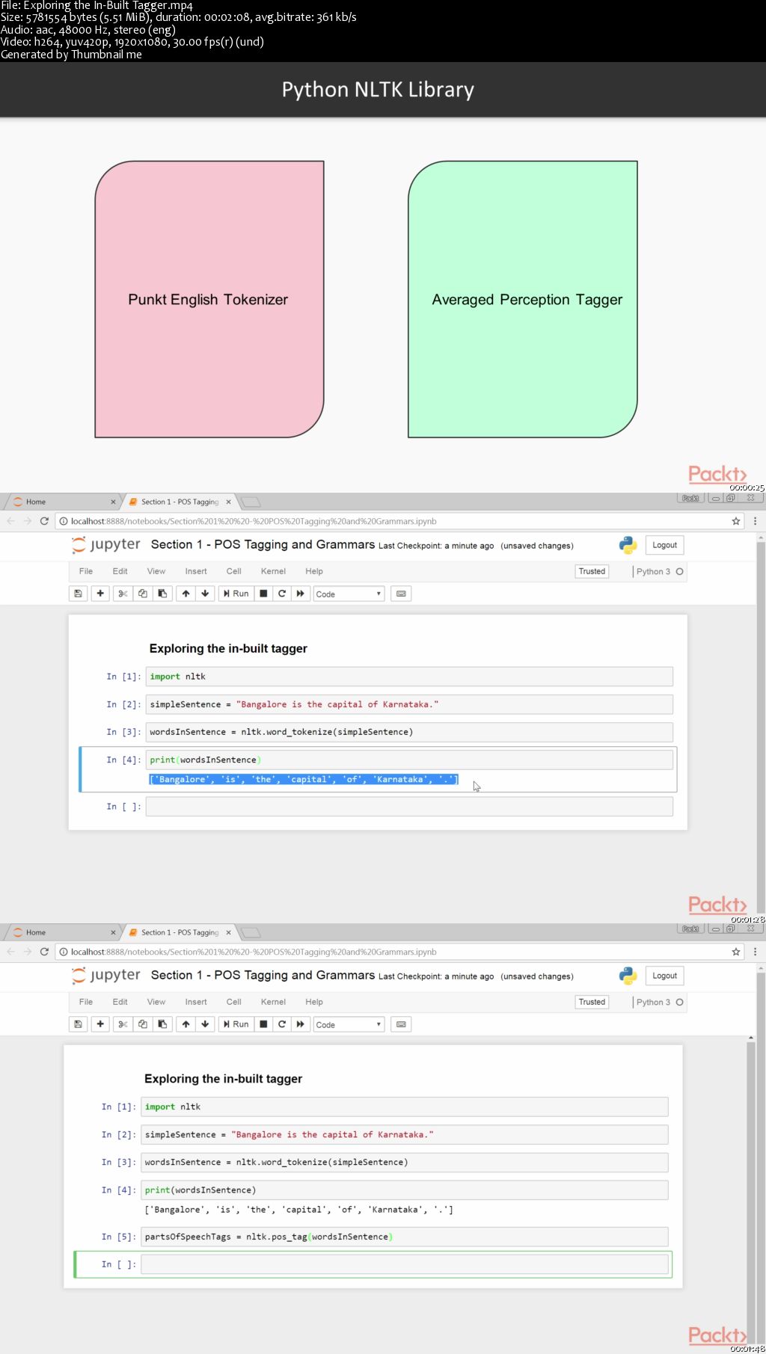Select Section 1 - POS Tagging tab in In [5] frame
The height and width of the screenshot is (1354, 766).
[180, 932]
